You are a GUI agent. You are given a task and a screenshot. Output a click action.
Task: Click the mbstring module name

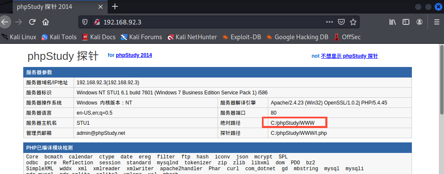coord(306,169)
